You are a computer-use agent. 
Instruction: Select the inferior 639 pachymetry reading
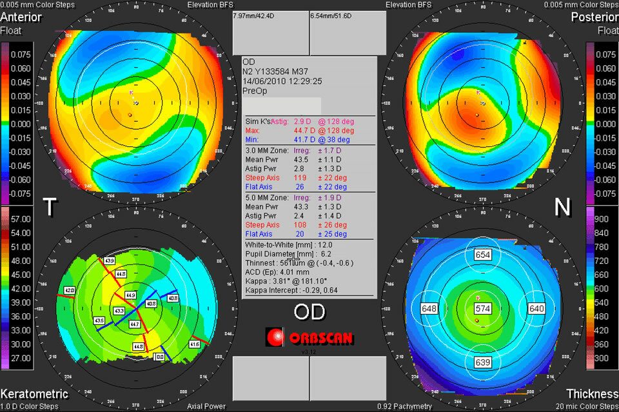click(x=483, y=362)
